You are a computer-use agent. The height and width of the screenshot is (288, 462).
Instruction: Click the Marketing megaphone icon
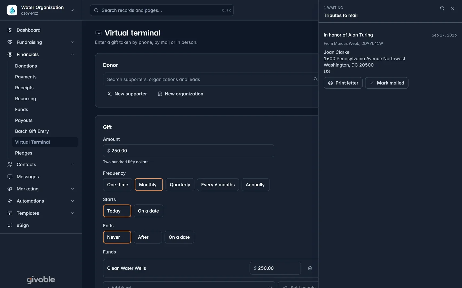(x=10, y=189)
